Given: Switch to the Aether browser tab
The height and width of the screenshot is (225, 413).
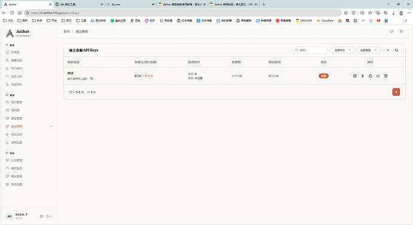Looking at the screenshot, I should point(27,4).
